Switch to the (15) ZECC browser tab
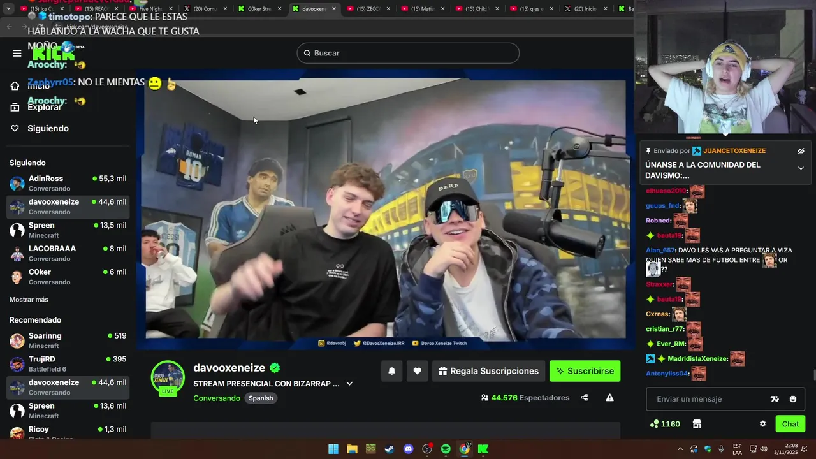Viewport: 816px width, 459px height. pos(369,9)
